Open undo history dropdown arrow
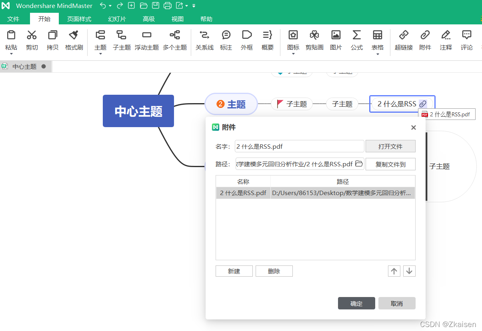The width and height of the screenshot is (482, 331). [110, 6]
